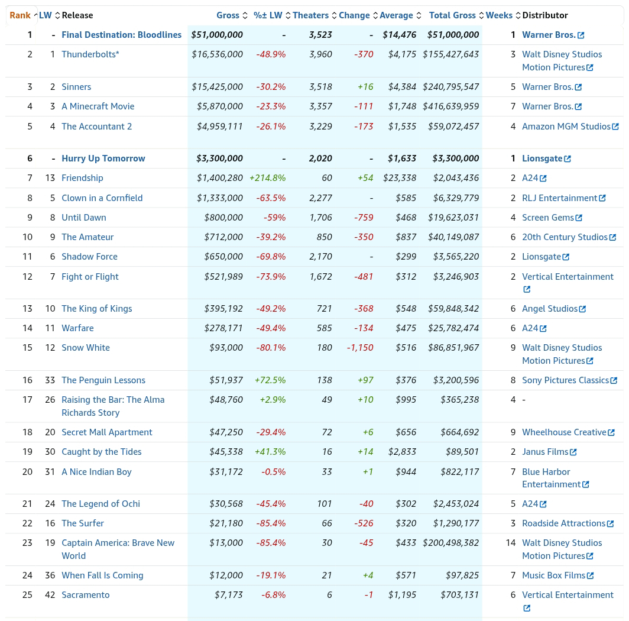Screen dimensions: 629x621
Task: Open Amazon MGM Studios distributor link
Action: tap(566, 127)
